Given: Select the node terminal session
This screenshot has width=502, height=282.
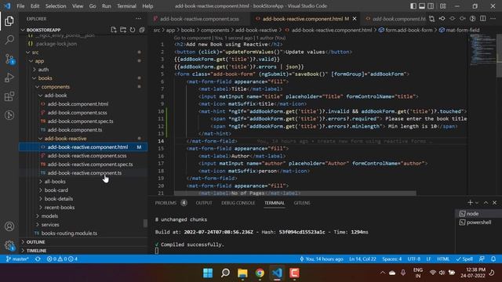Looking at the screenshot, I should [478, 214].
